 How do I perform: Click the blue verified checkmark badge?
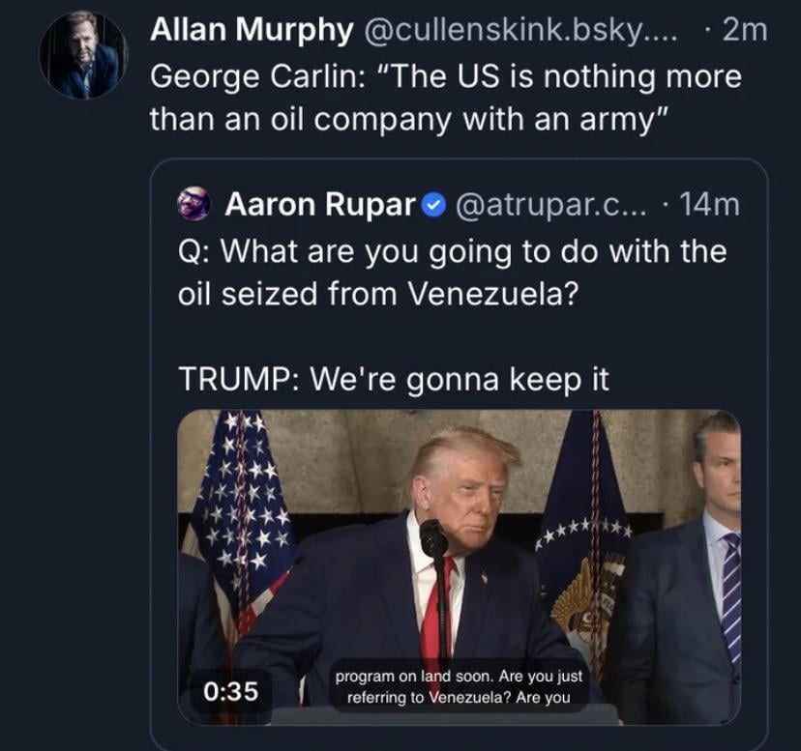coord(434,205)
